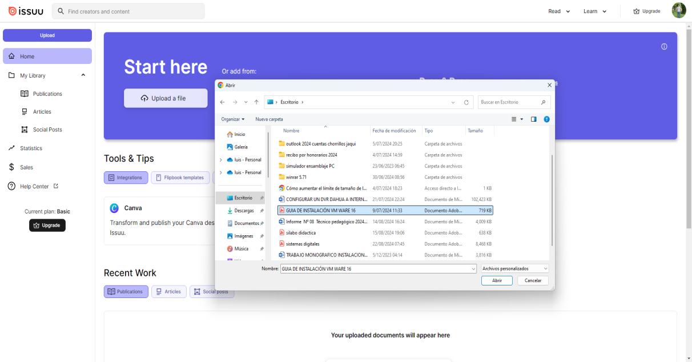Open Publications in My Library
Image resolution: width=692 pixels, height=362 pixels.
tap(47, 94)
